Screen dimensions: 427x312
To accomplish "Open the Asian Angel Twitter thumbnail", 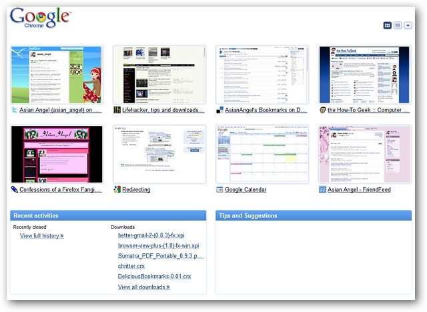I will (x=57, y=75).
